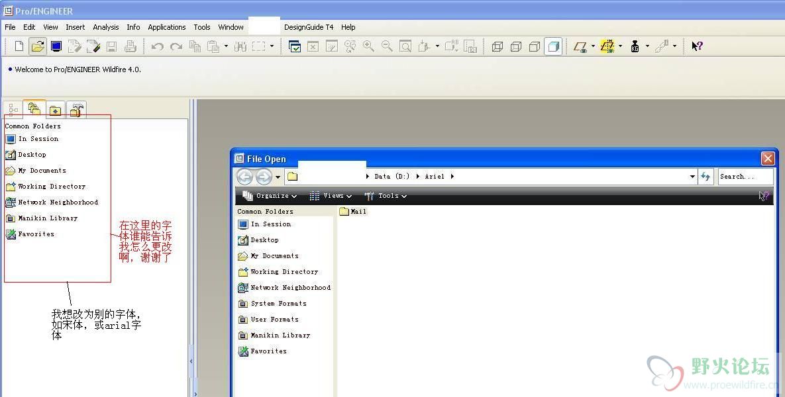
Task: Expand the Paste dropdown arrow
Action: (x=226, y=46)
